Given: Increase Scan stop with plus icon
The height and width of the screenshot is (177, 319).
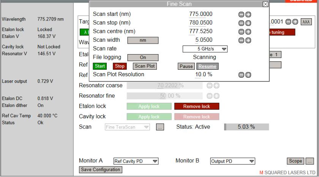Looking at the screenshot, I should click(x=248, y=23).
